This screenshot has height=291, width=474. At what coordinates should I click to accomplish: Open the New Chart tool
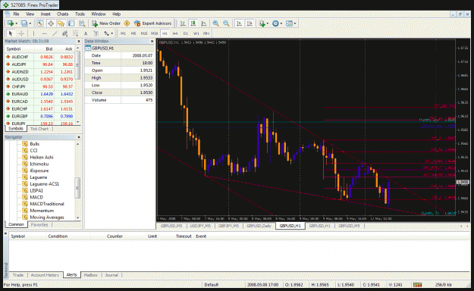11,23
